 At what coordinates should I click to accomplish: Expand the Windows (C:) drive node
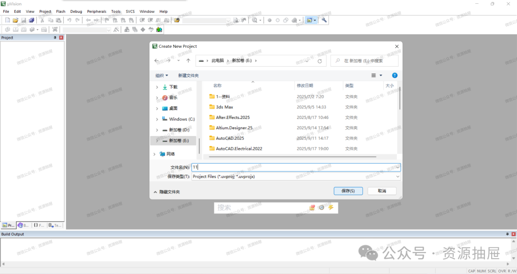pyautogui.click(x=157, y=119)
